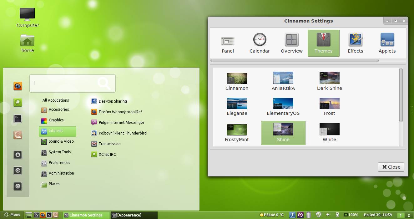The width and height of the screenshot is (414, 219).
Task: Open the Preferences category
Action: (x=58, y=163)
